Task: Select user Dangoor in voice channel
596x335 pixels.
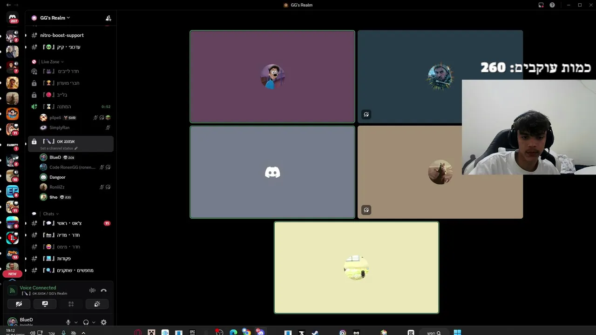Action: click(75, 177)
